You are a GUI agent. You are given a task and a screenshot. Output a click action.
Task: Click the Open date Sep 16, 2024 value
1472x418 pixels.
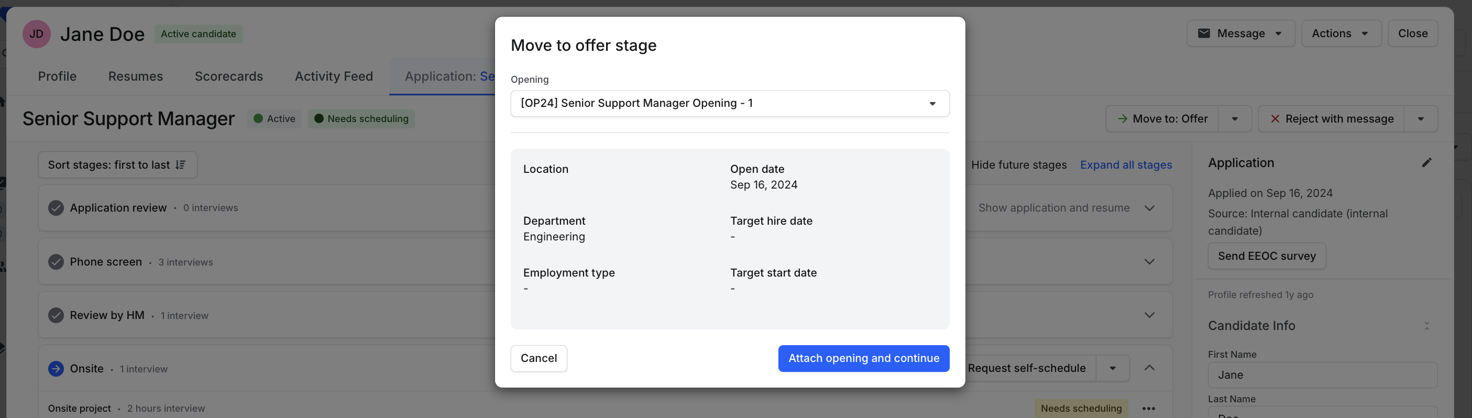pos(763,185)
